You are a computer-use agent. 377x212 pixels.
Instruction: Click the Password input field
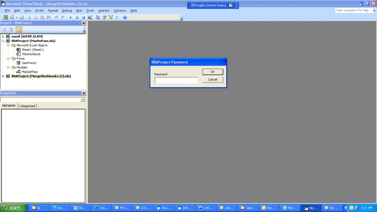point(176,80)
